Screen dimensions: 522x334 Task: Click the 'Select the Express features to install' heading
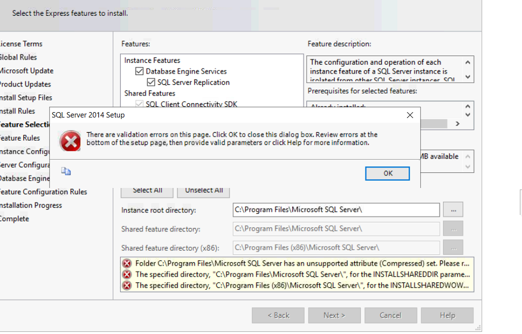coord(70,13)
